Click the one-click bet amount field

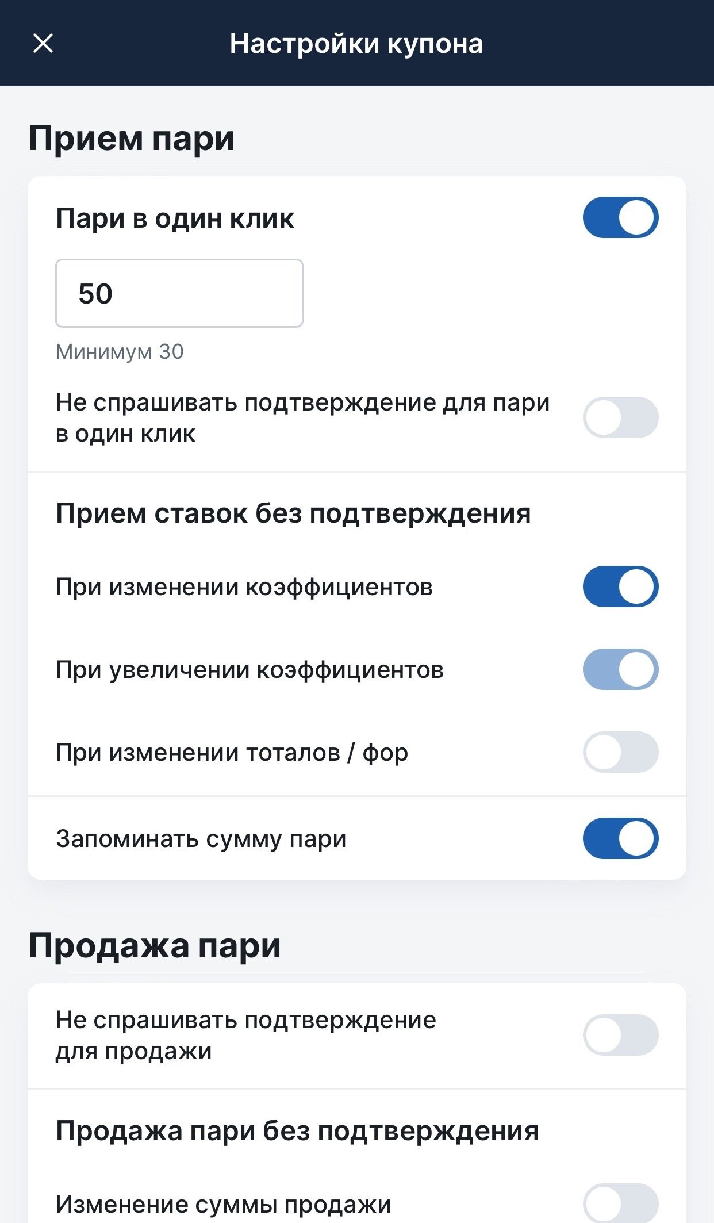pos(179,293)
